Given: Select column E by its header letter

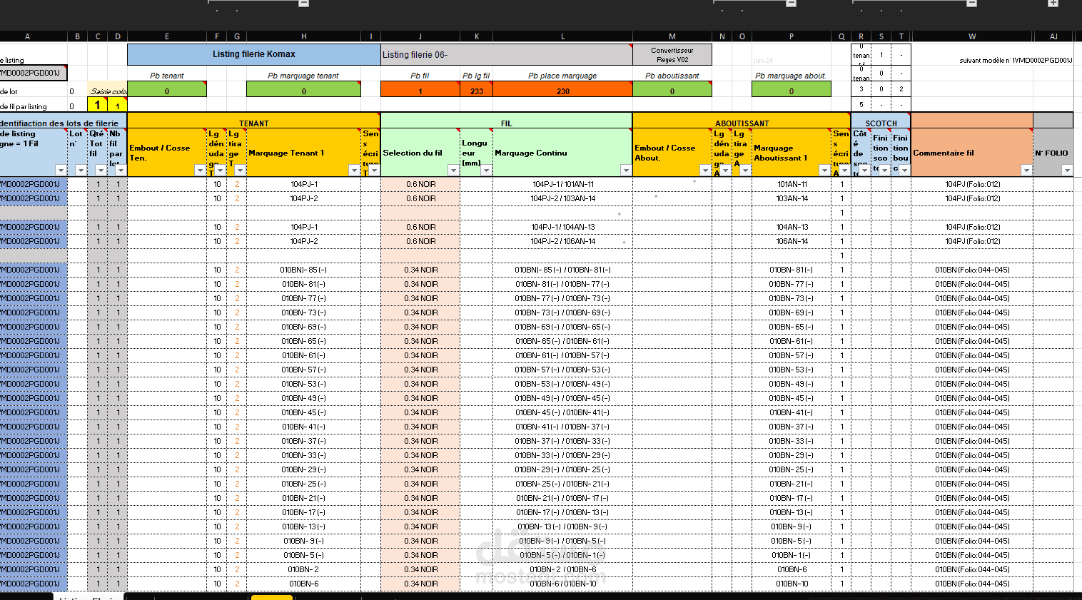Looking at the screenshot, I should click(167, 36).
